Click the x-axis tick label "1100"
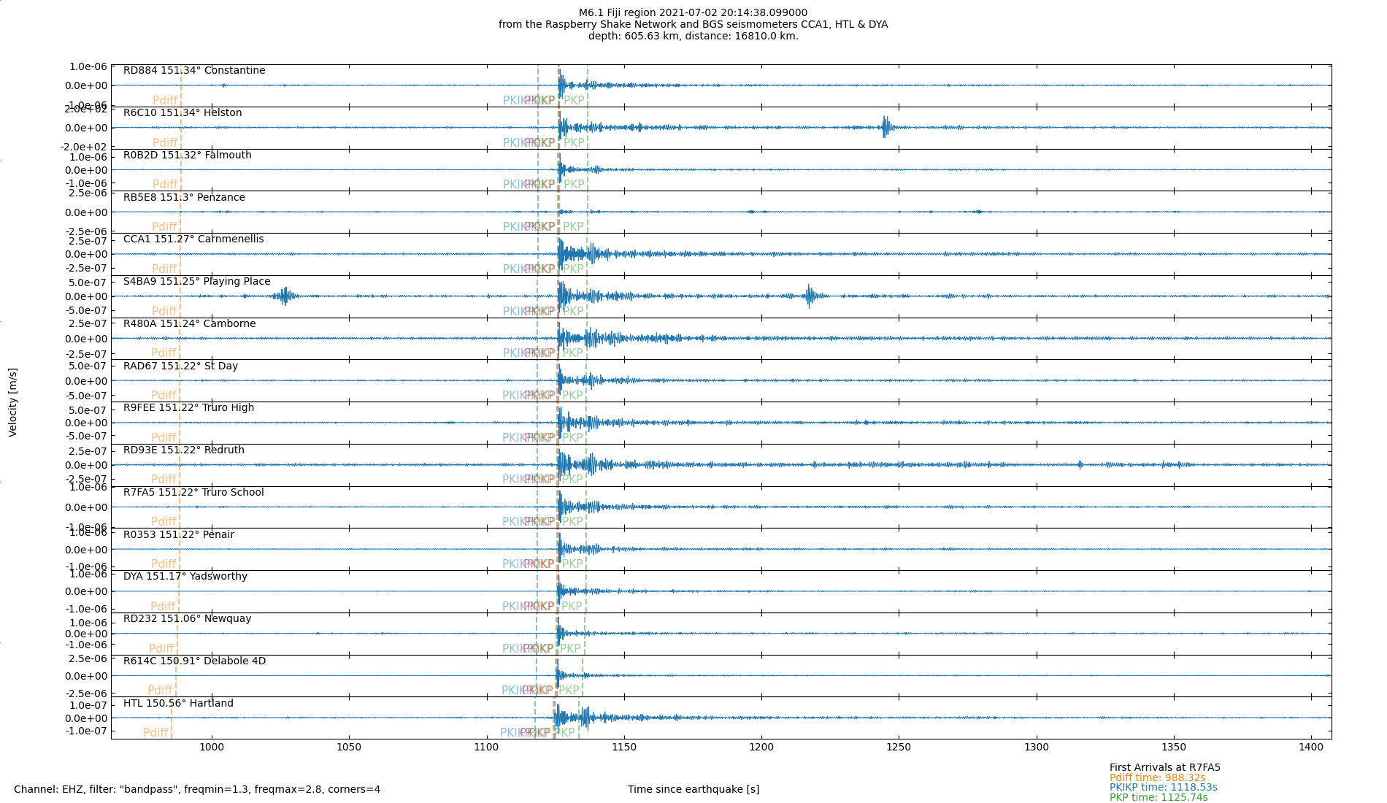This screenshot has height=803, width=1387. pyautogui.click(x=487, y=747)
